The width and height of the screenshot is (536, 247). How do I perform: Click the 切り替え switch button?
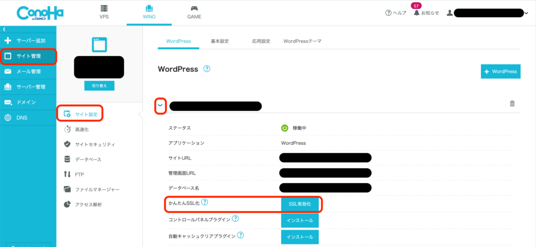(99, 86)
